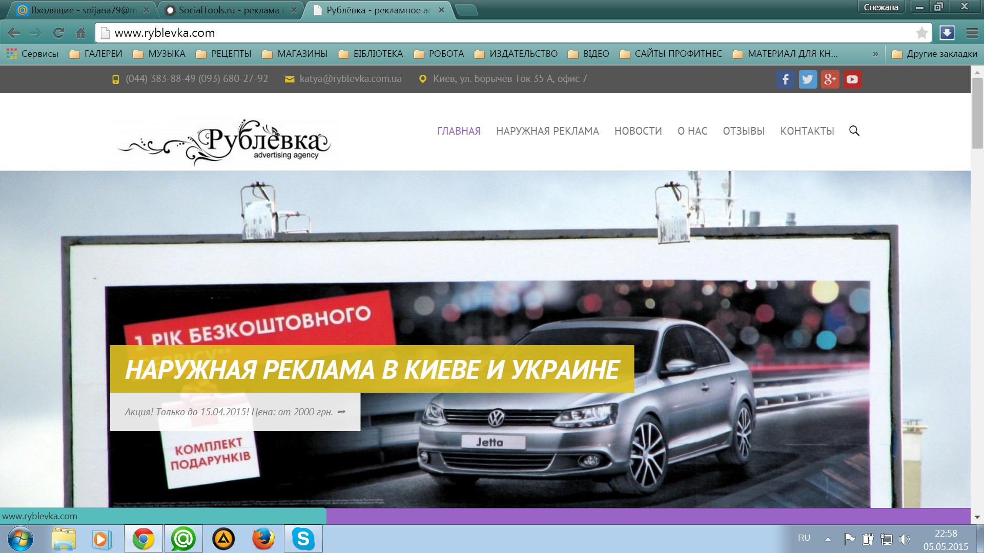Click the taskbar clock and date

click(x=946, y=540)
